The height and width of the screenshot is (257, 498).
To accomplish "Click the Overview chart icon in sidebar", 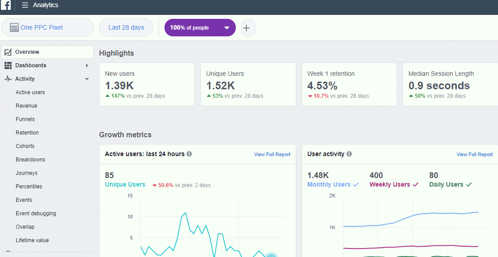I will (8, 52).
